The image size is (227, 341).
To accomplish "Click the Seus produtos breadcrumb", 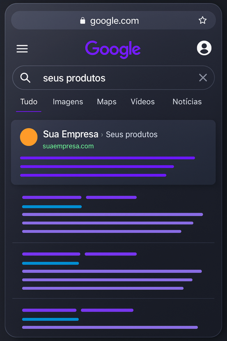I will pyautogui.click(x=132, y=135).
